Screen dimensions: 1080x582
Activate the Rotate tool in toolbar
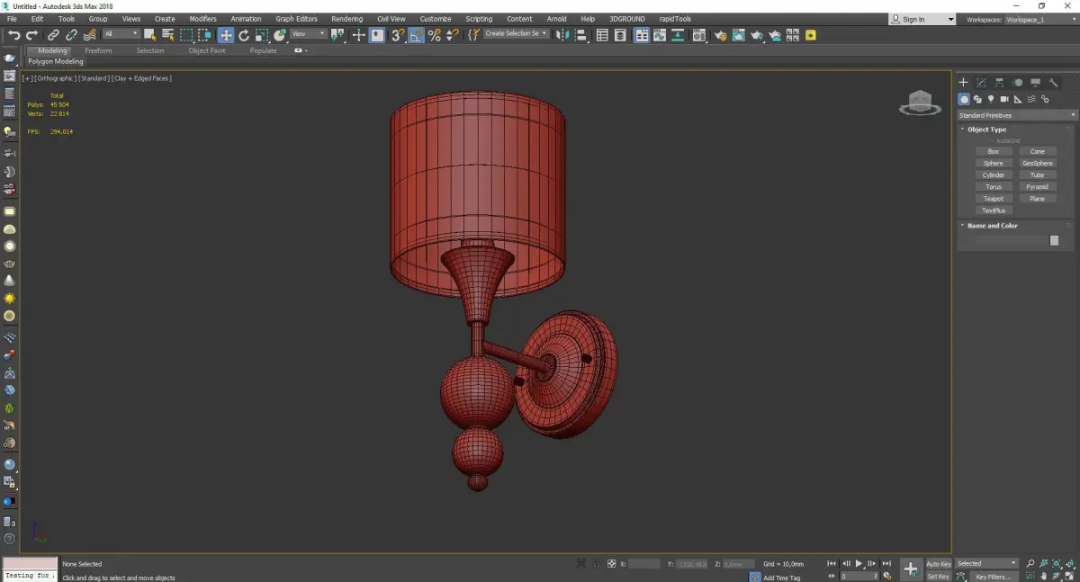click(243, 35)
